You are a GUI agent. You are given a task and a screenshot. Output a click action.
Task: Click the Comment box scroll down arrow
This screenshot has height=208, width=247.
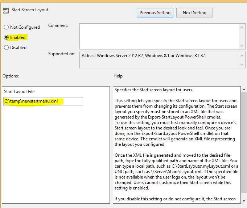point(242,46)
